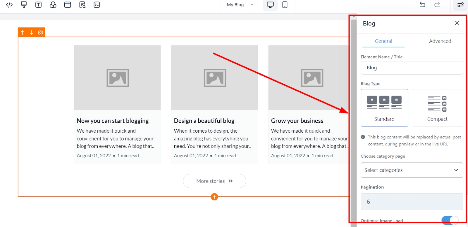Open the My Blog page dropdown
The image size is (468, 227).
coord(240,5)
